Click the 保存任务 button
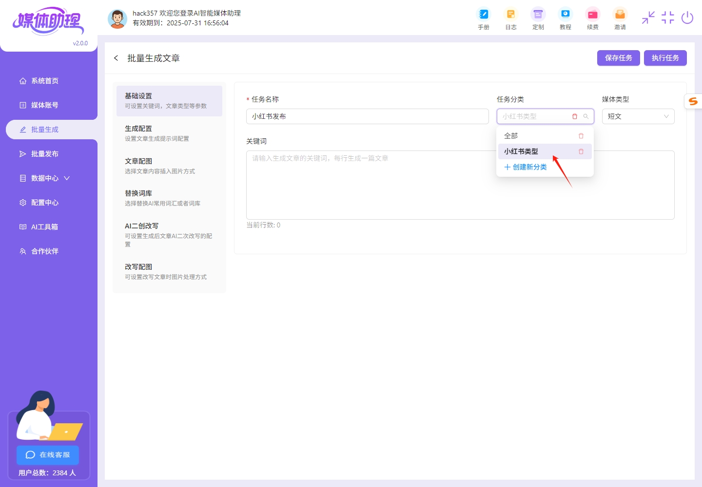 point(618,57)
